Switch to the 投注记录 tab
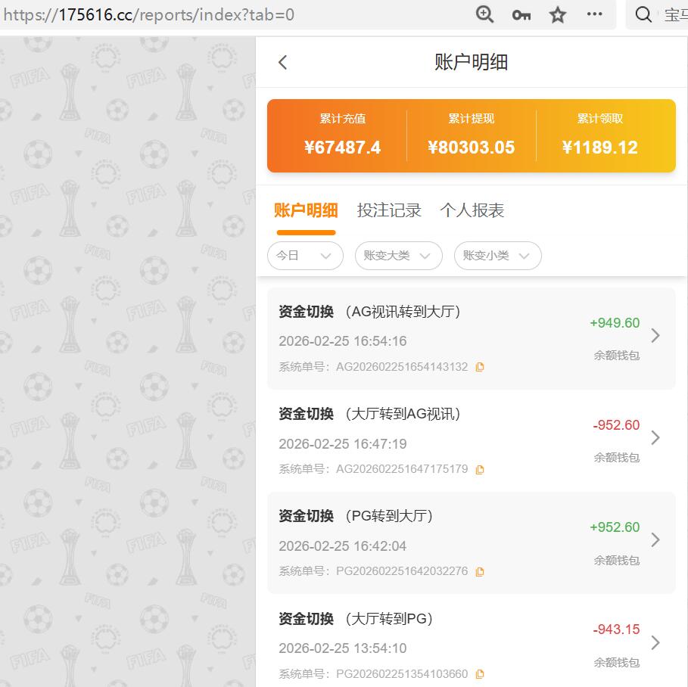 click(x=388, y=211)
